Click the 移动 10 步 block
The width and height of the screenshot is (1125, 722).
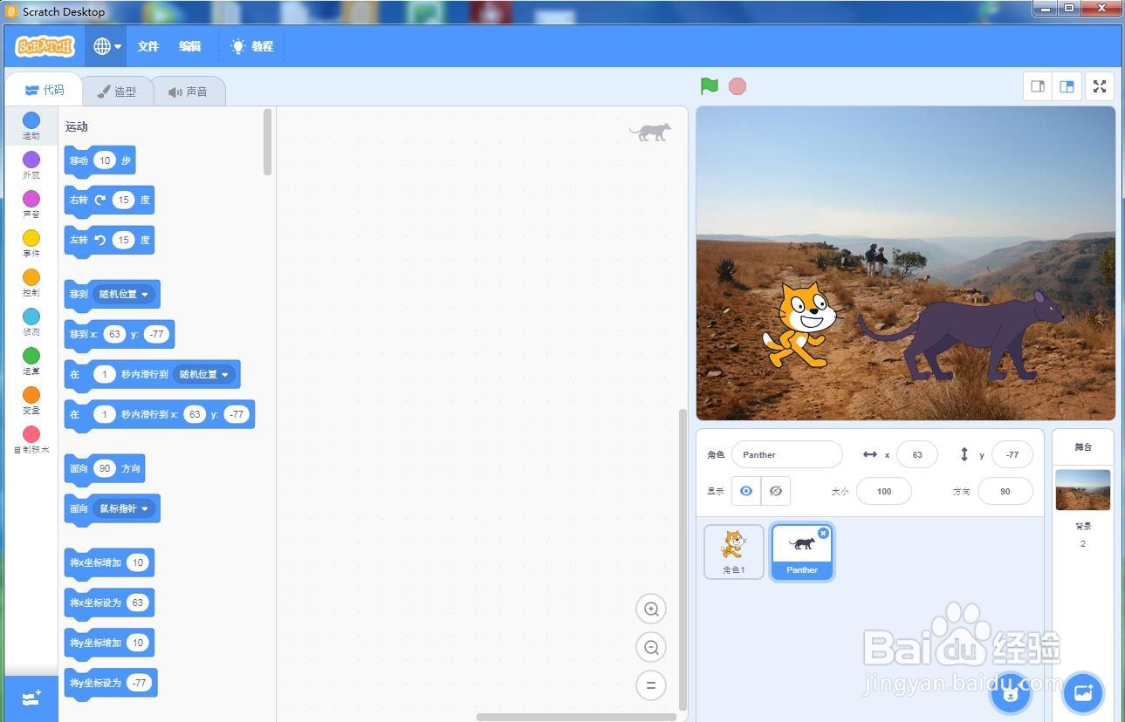[99, 161]
